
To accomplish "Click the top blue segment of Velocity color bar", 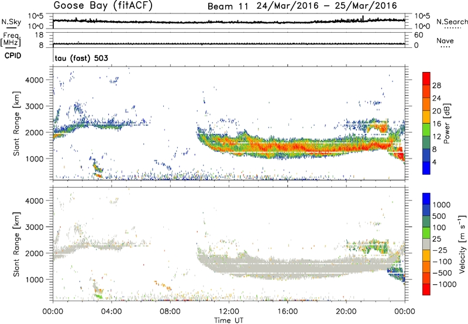I will click(x=426, y=199).
